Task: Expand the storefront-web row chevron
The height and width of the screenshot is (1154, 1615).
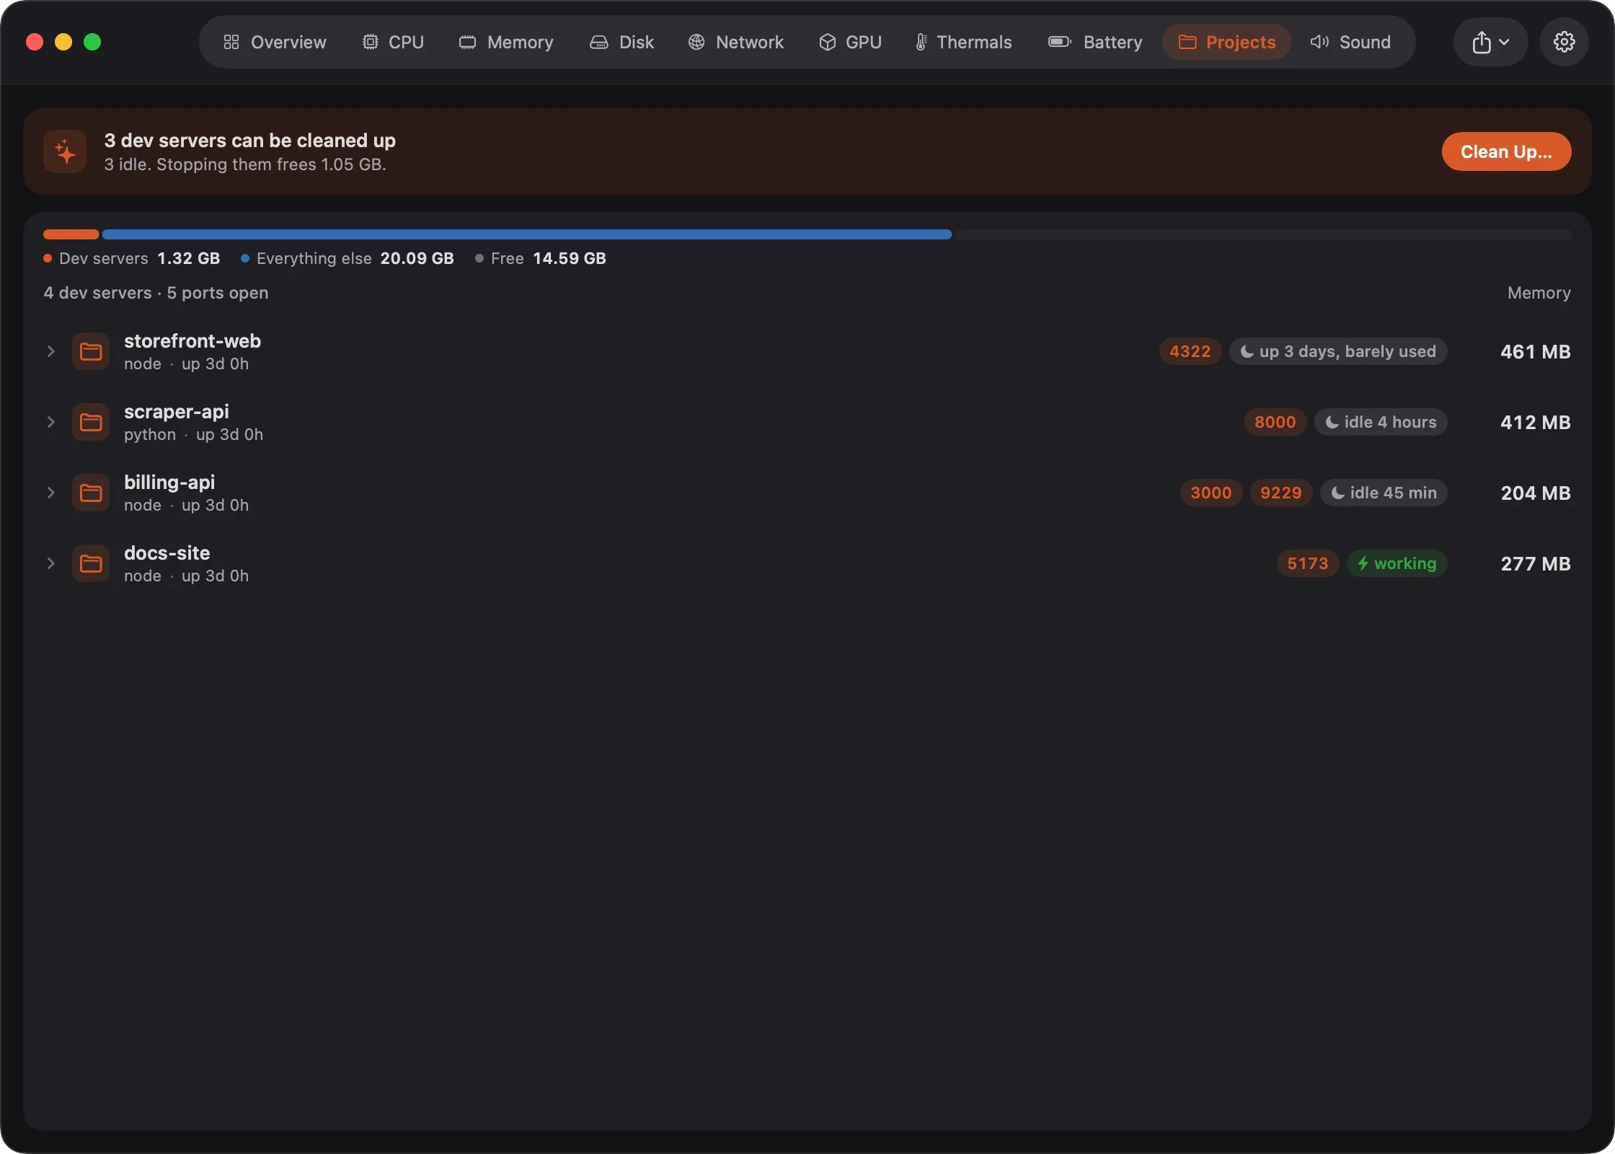Action: (x=50, y=351)
